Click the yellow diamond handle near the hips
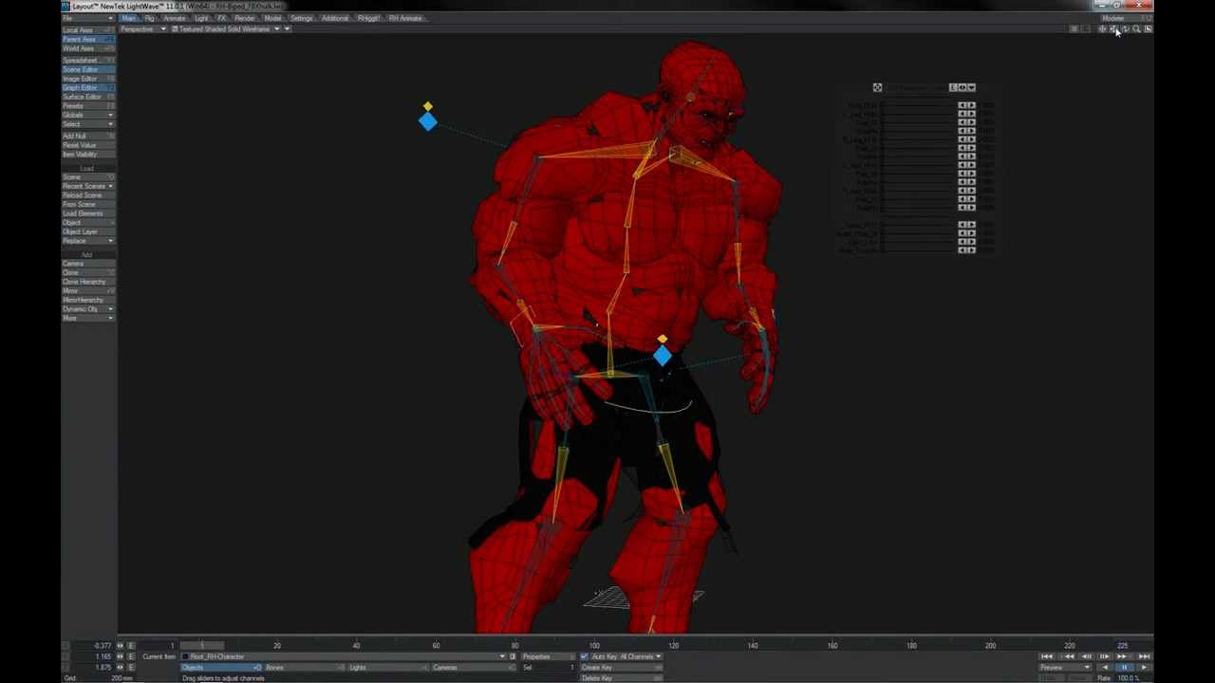 click(x=663, y=339)
